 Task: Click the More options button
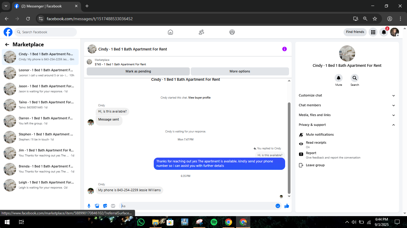240,71
